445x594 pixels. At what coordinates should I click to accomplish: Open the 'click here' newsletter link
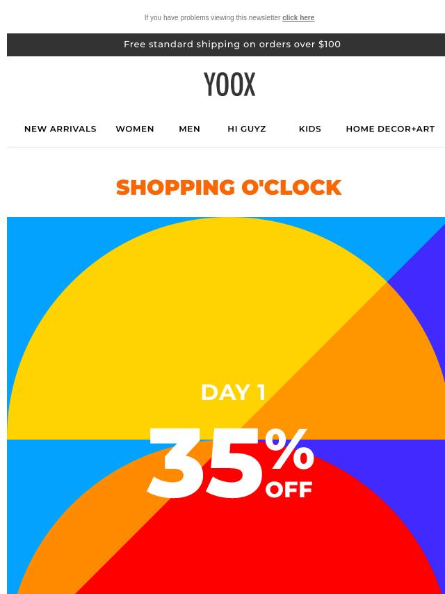tap(298, 18)
